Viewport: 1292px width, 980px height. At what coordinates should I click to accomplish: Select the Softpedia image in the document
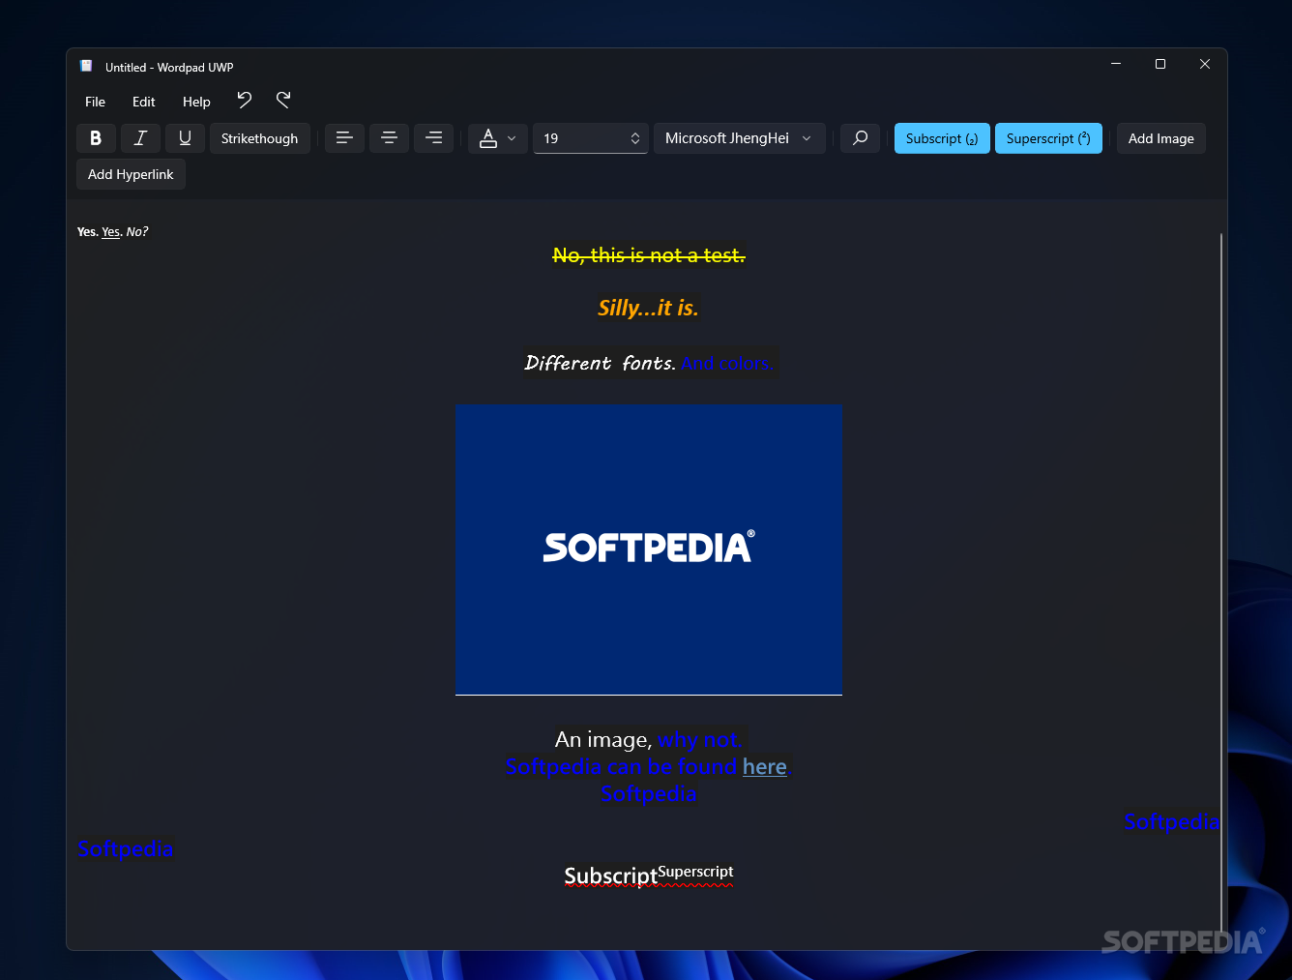(x=649, y=549)
